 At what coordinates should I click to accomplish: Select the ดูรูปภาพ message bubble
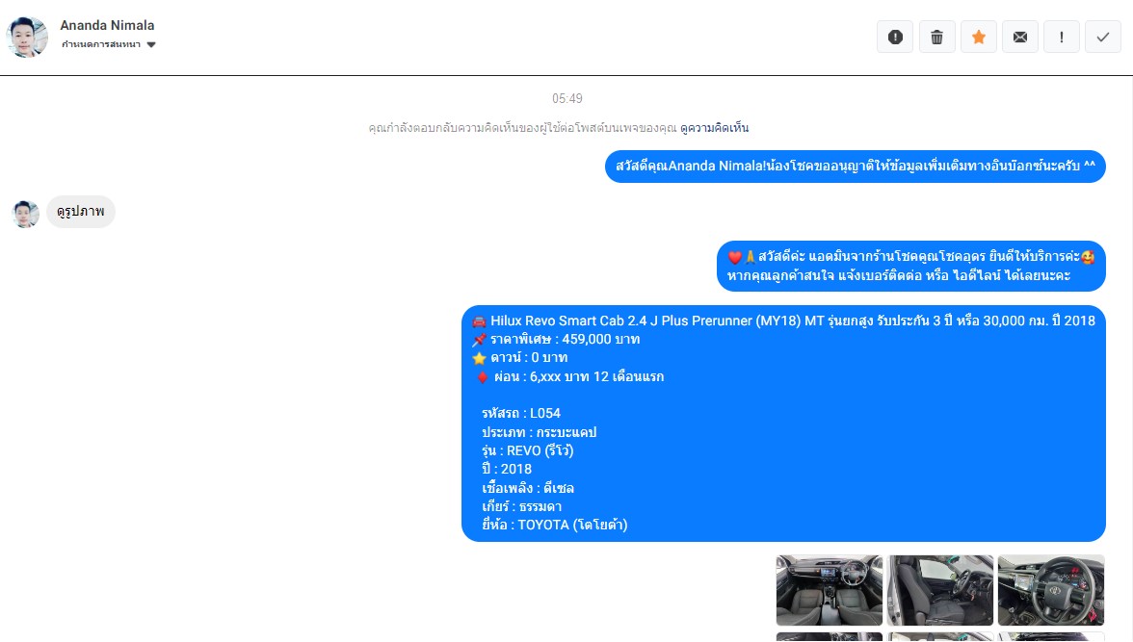point(81,212)
